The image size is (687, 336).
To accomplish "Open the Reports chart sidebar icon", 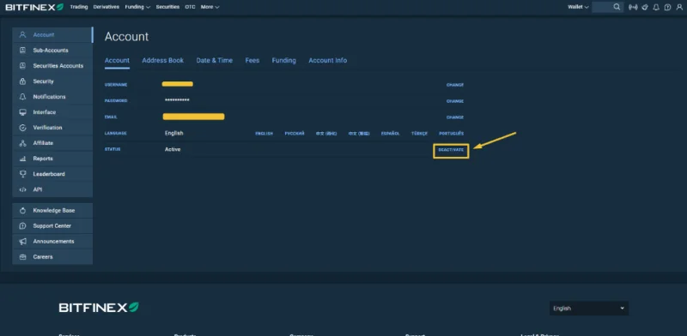I will [23, 159].
